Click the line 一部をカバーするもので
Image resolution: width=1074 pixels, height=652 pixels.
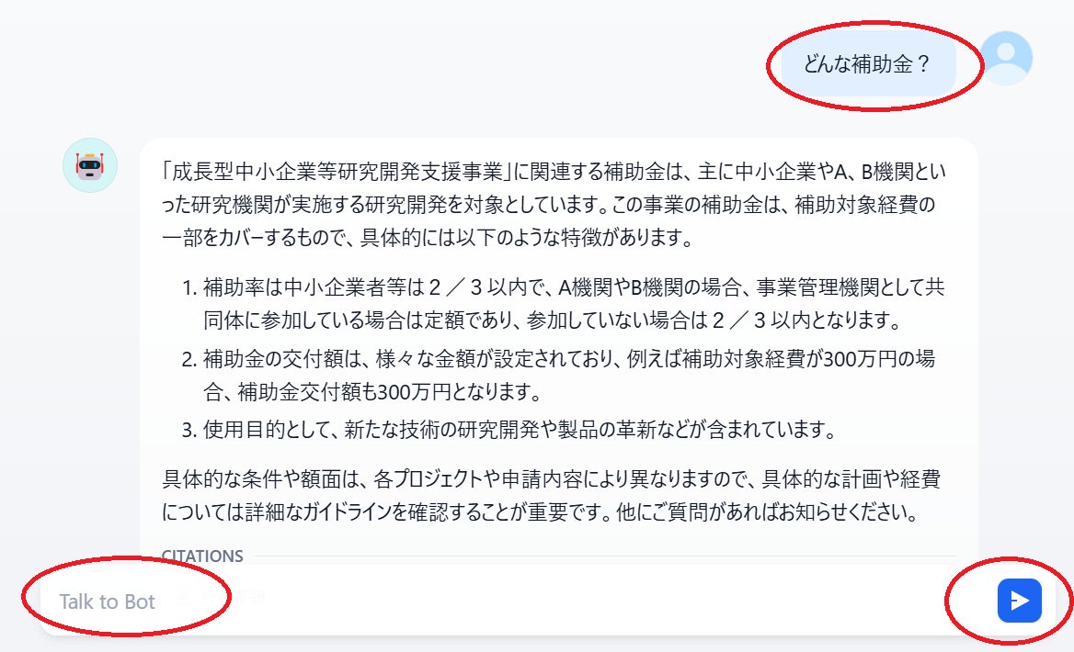[x=428, y=238]
